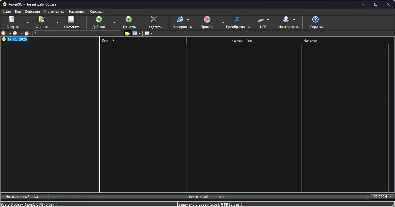Click the Удалить delete toolbar icon
This screenshot has width=395, height=207.
[154, 19]
